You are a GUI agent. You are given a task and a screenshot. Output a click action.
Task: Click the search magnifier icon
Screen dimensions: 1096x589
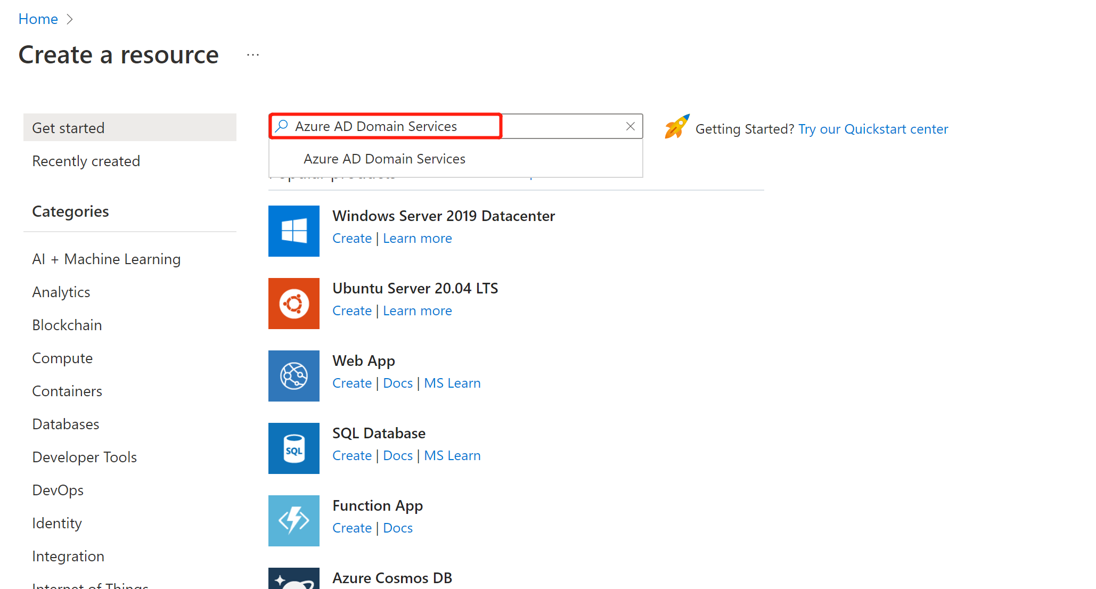[x=281, y=126]
